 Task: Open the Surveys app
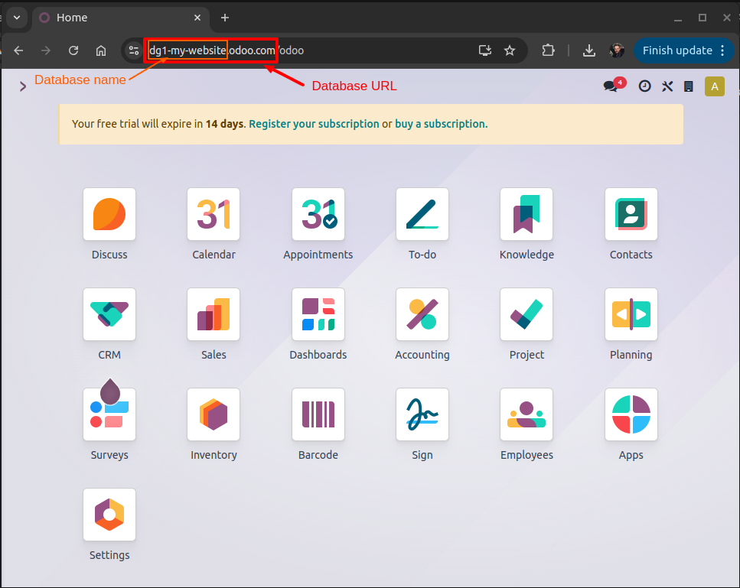109,415
